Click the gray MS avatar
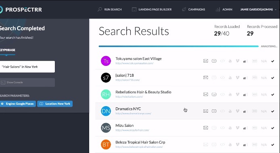280x153 pixels. [x=106, y=128]
